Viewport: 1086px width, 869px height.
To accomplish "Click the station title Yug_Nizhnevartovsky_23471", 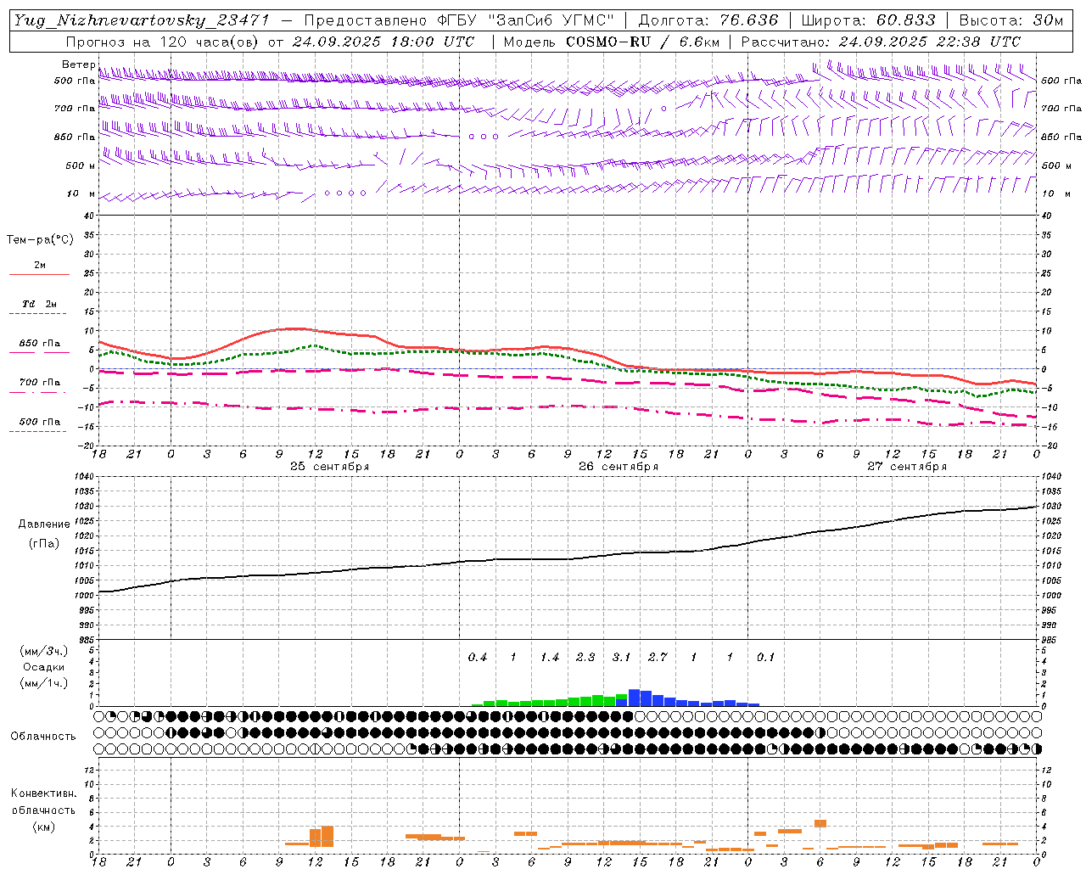I will coord(142,20).
